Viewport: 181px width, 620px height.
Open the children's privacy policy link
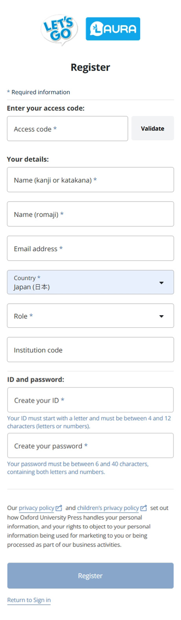tap(108, 508)
